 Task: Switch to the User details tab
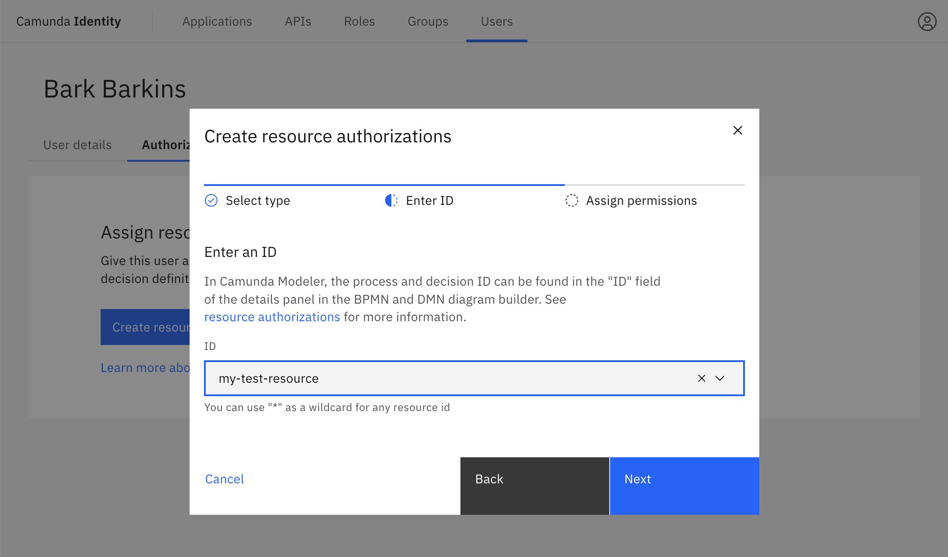(x=77, y=145)
